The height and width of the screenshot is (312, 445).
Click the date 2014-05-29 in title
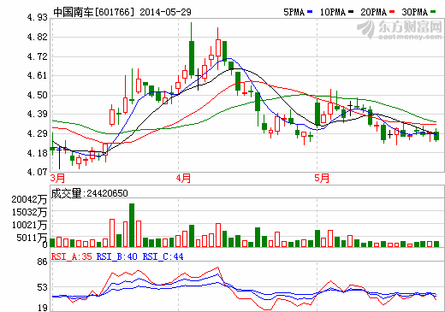pos(165,12)
